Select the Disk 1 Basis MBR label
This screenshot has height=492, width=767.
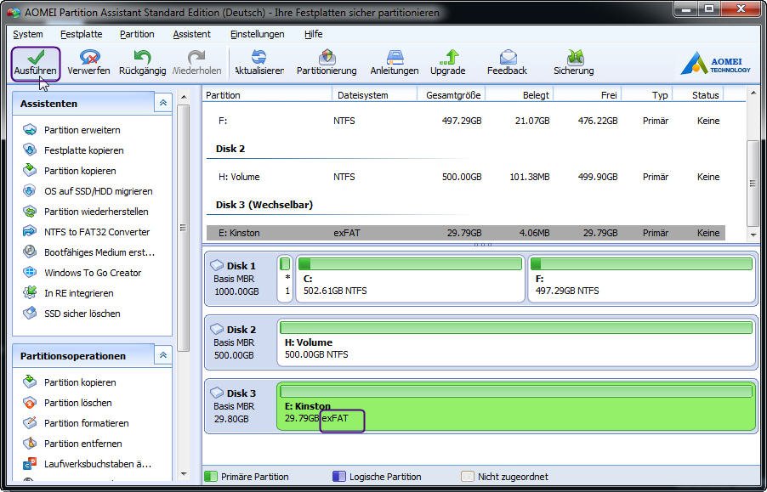240,279
